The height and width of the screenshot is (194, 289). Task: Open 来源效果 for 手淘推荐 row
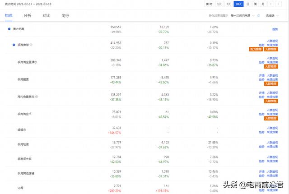coord(272,45)
